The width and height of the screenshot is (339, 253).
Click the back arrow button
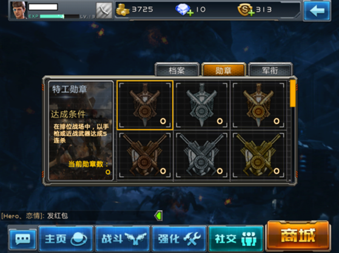[x=317, y=10]
